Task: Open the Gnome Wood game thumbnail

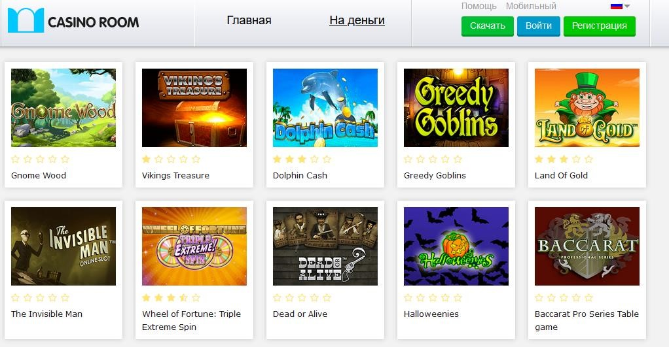Action: tap(63, 108)
